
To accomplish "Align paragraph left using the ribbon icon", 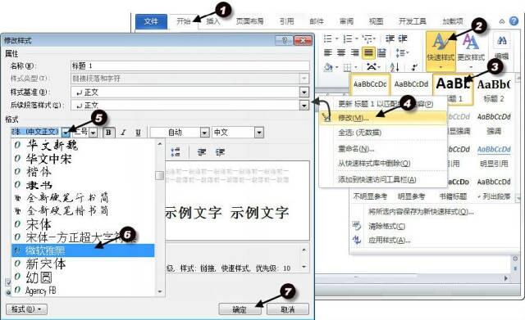I will (x=328, y=52).
